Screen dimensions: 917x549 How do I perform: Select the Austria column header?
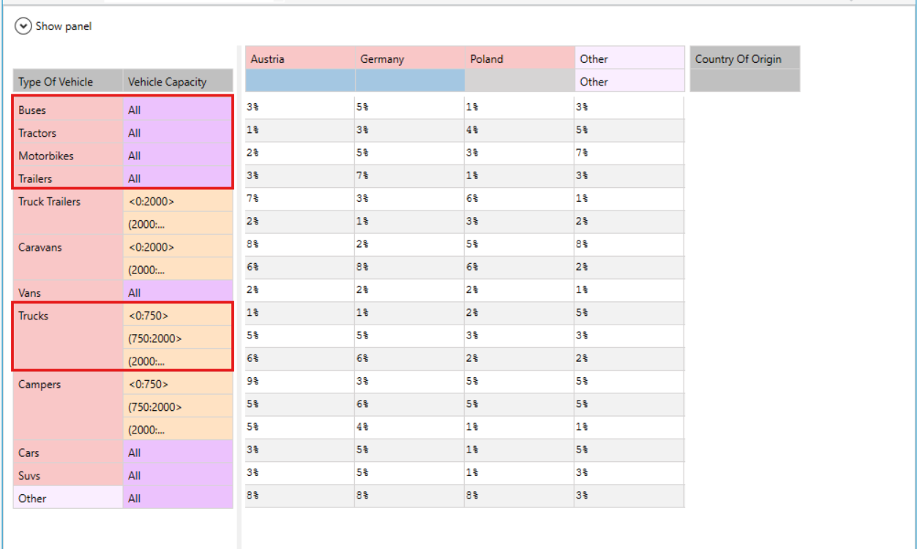tap(300, 58)
